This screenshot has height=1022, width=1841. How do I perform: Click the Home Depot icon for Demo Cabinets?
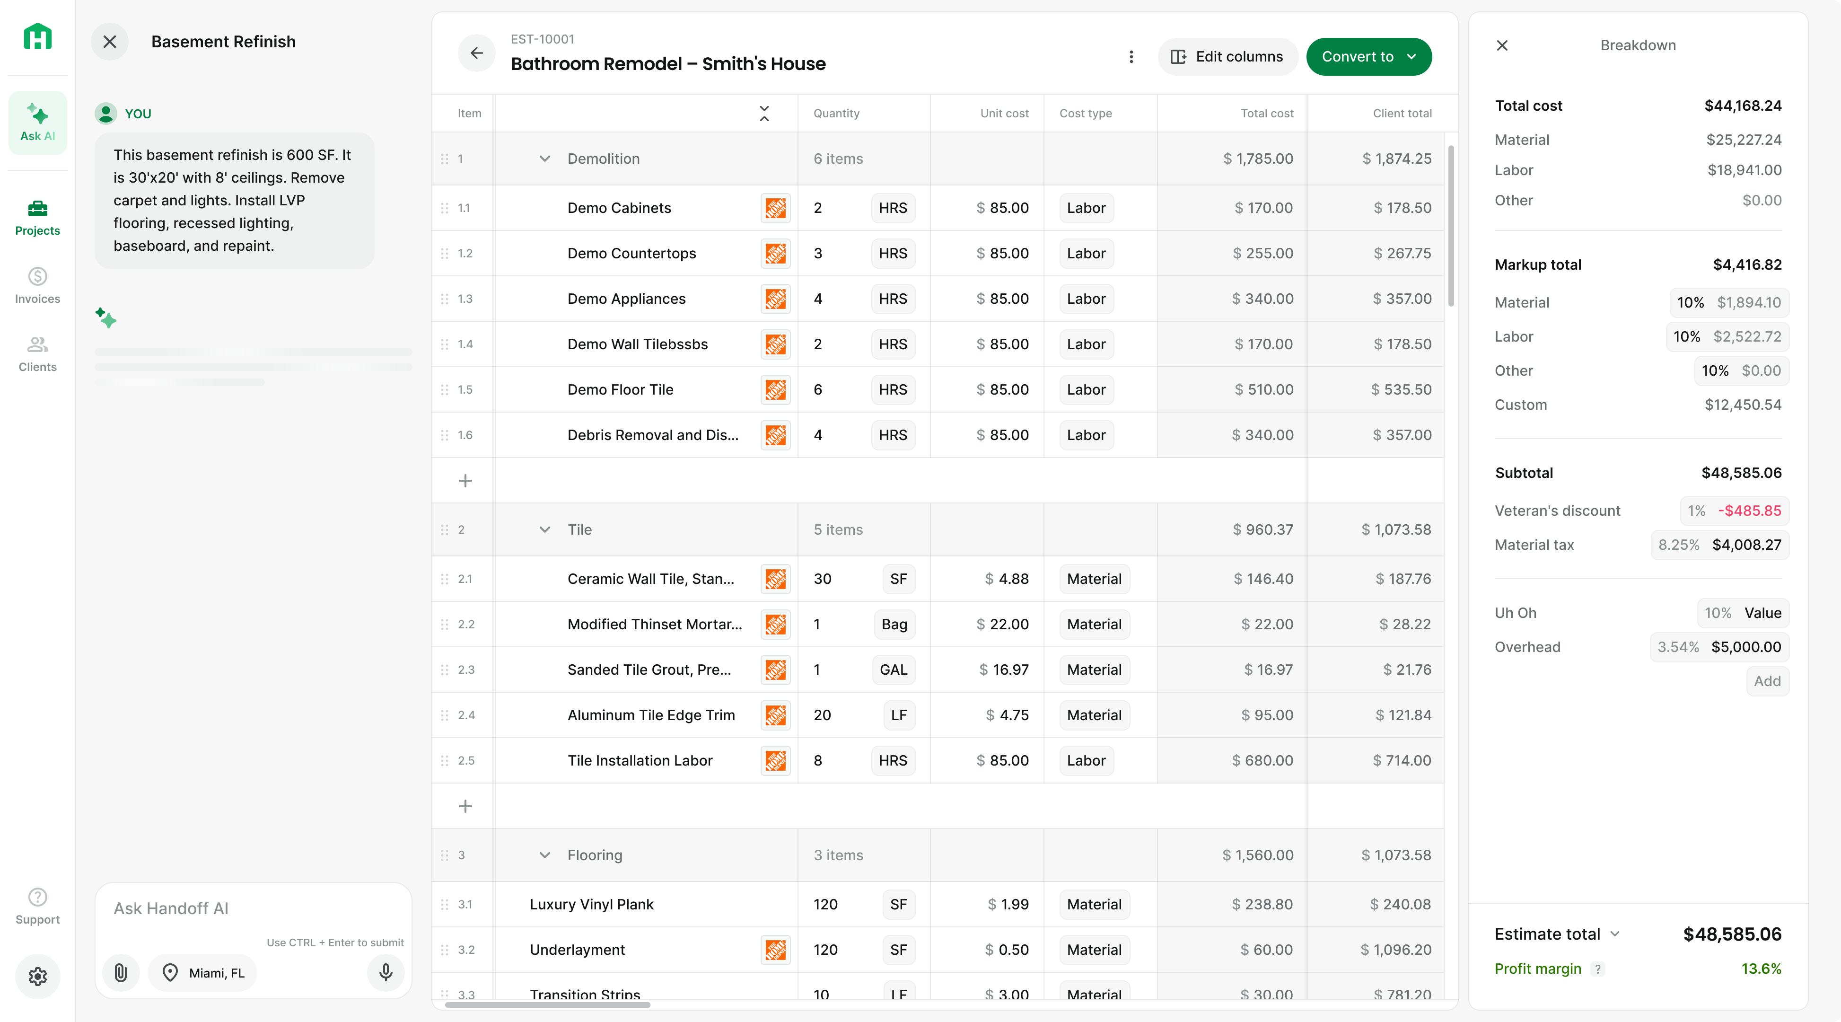775,208
